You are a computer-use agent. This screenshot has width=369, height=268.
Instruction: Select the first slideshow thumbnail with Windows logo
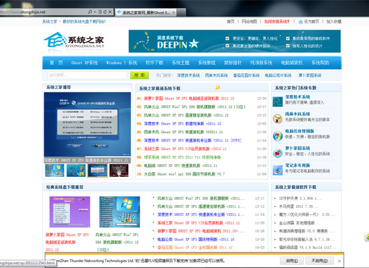(x=54, y=170)
